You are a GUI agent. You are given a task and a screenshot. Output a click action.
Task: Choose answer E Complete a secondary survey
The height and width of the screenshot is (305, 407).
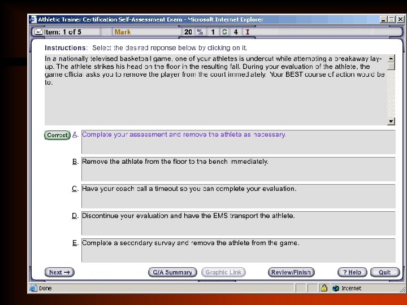pos(239,250)
